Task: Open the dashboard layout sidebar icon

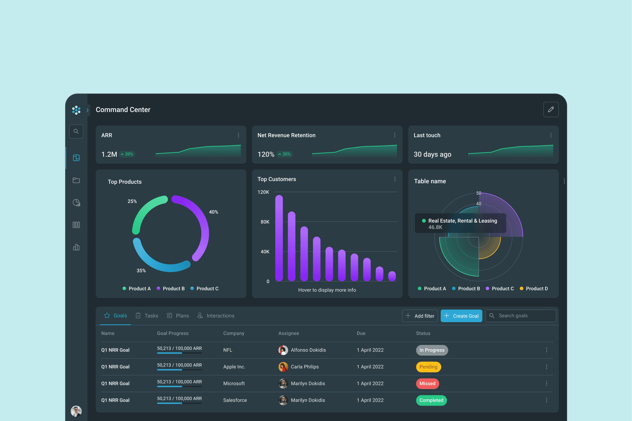Action: click(76, 158)
